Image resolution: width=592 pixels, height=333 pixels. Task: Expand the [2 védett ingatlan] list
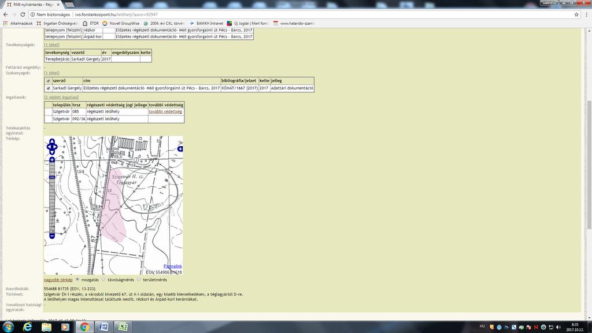pyautogui.click(x=61, y=97)
